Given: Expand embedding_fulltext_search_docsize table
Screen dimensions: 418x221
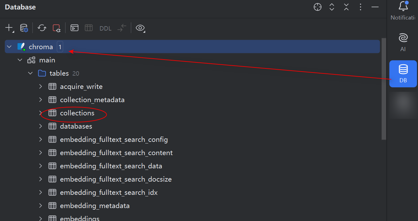Looking at the screenshot, I should [x=40, y=179].
